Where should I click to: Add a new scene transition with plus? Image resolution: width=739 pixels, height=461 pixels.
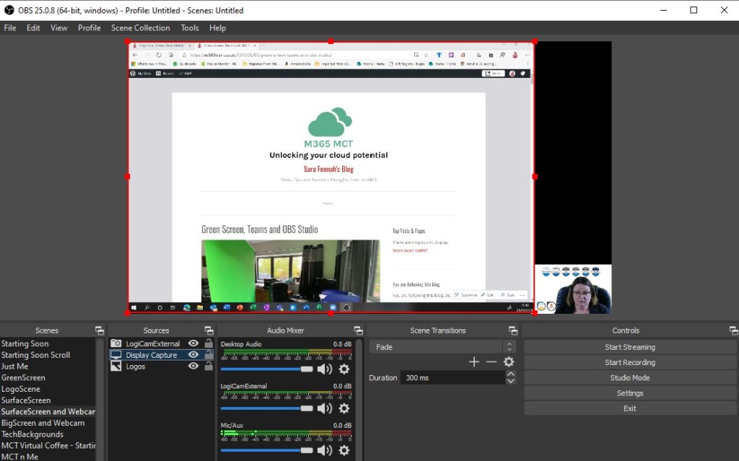[474, 362]
